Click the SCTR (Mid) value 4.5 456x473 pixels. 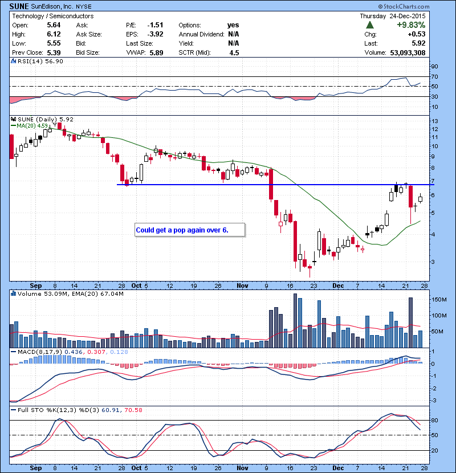(x=234, y=52)
